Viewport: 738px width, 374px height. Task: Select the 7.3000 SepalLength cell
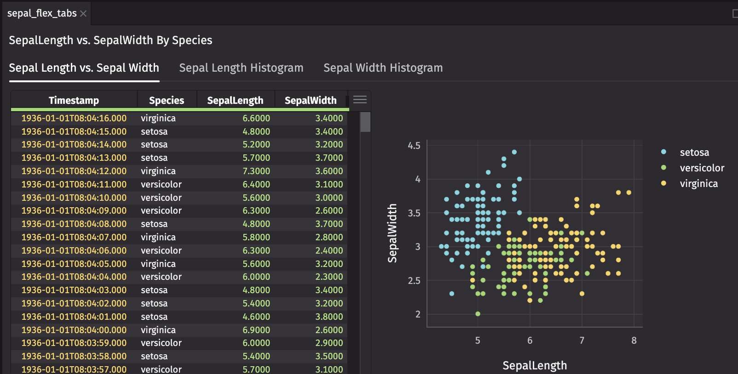point(256,171)
